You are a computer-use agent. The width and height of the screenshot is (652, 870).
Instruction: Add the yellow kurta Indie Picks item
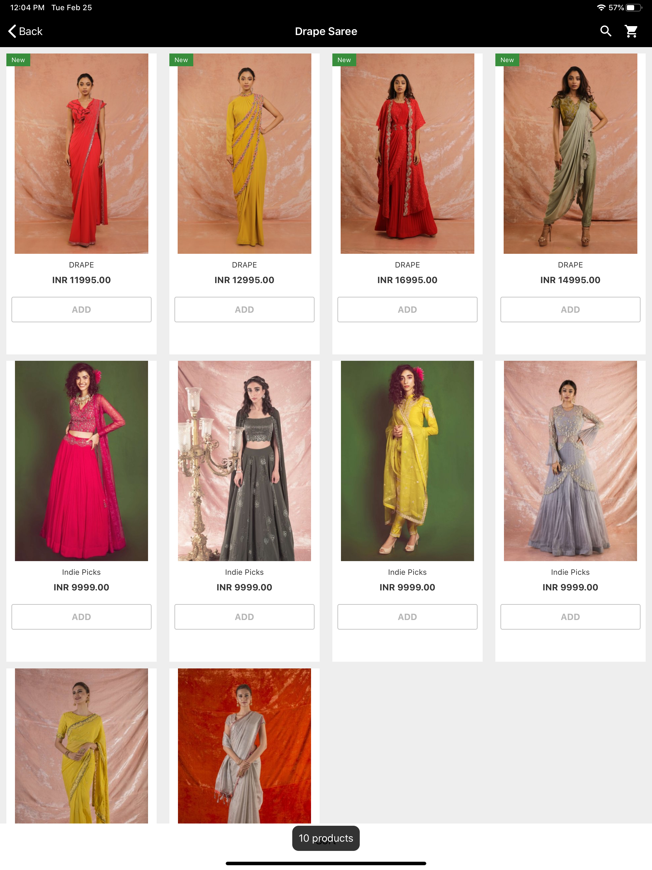(407, 617)
